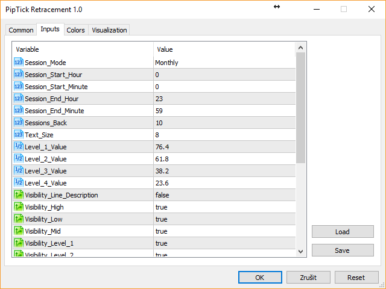
Task: Click the Level_3_Value double type icon
Action: pos(19,171)
